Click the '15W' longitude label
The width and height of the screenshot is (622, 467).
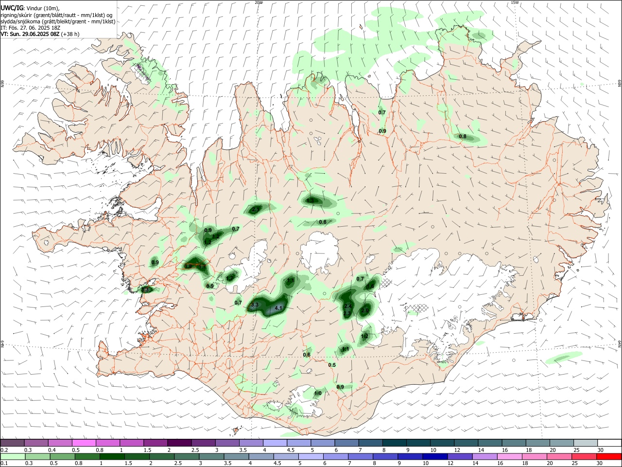click(x=515, y=2)
